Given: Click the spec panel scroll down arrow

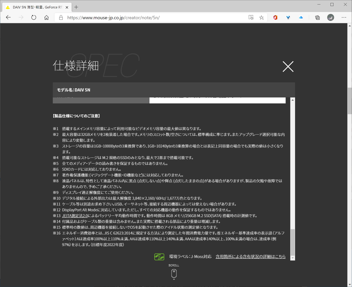Looking at the screenshot, I should [293, 258].
